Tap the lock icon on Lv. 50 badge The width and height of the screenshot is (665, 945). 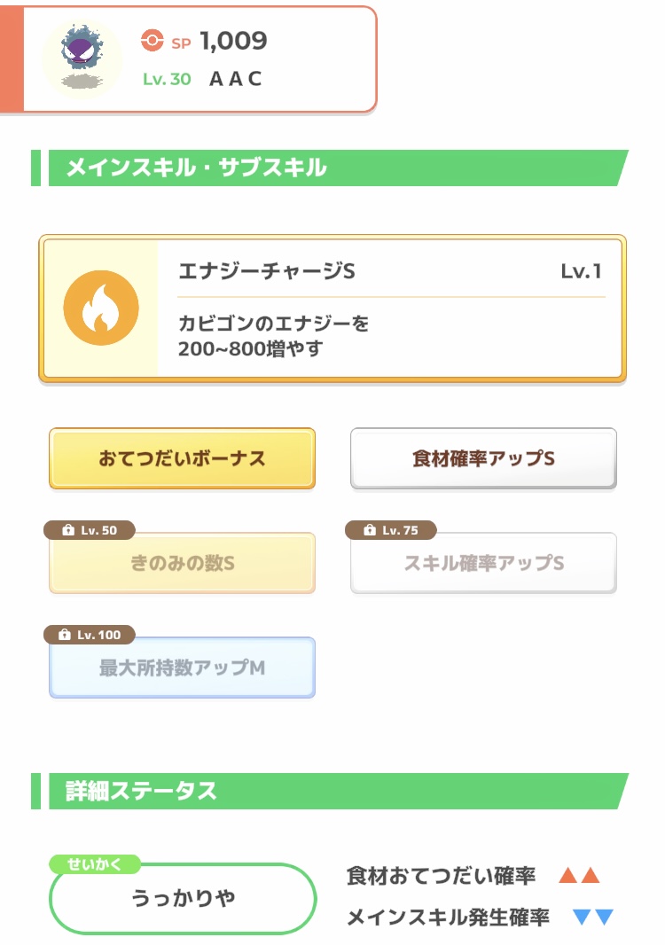pos(68,530)
